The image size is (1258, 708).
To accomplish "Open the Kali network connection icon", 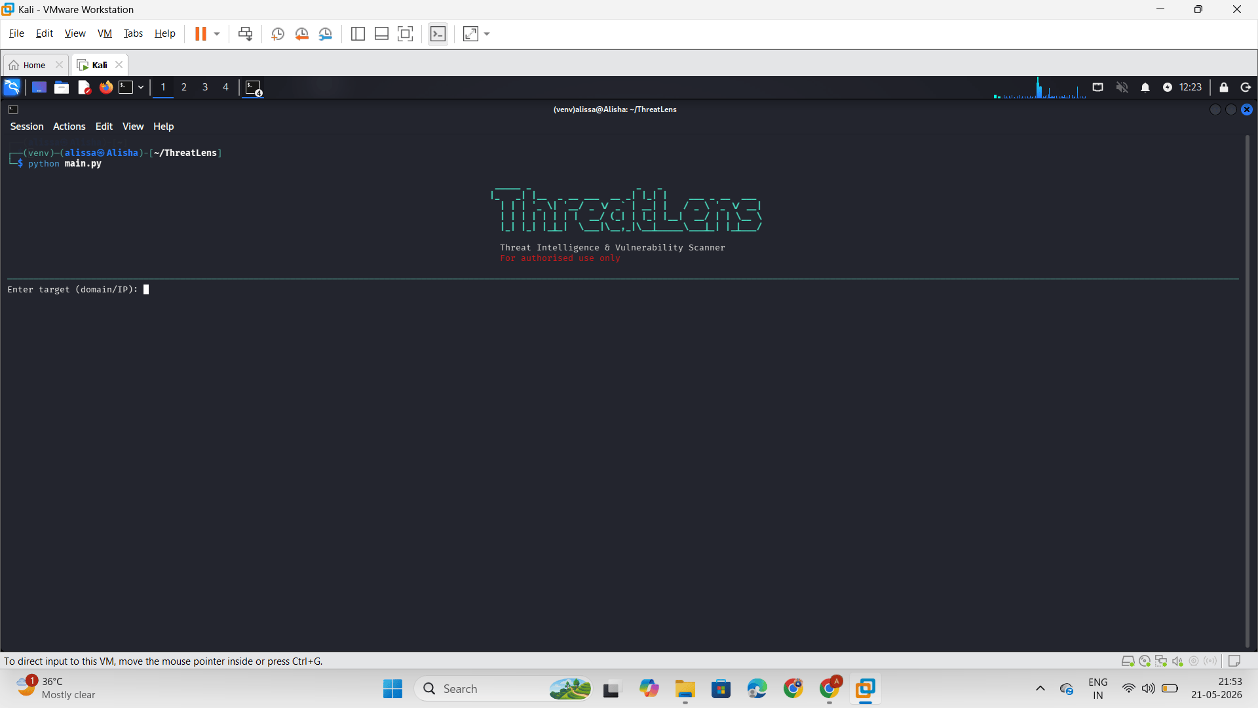I will 1098,87.
